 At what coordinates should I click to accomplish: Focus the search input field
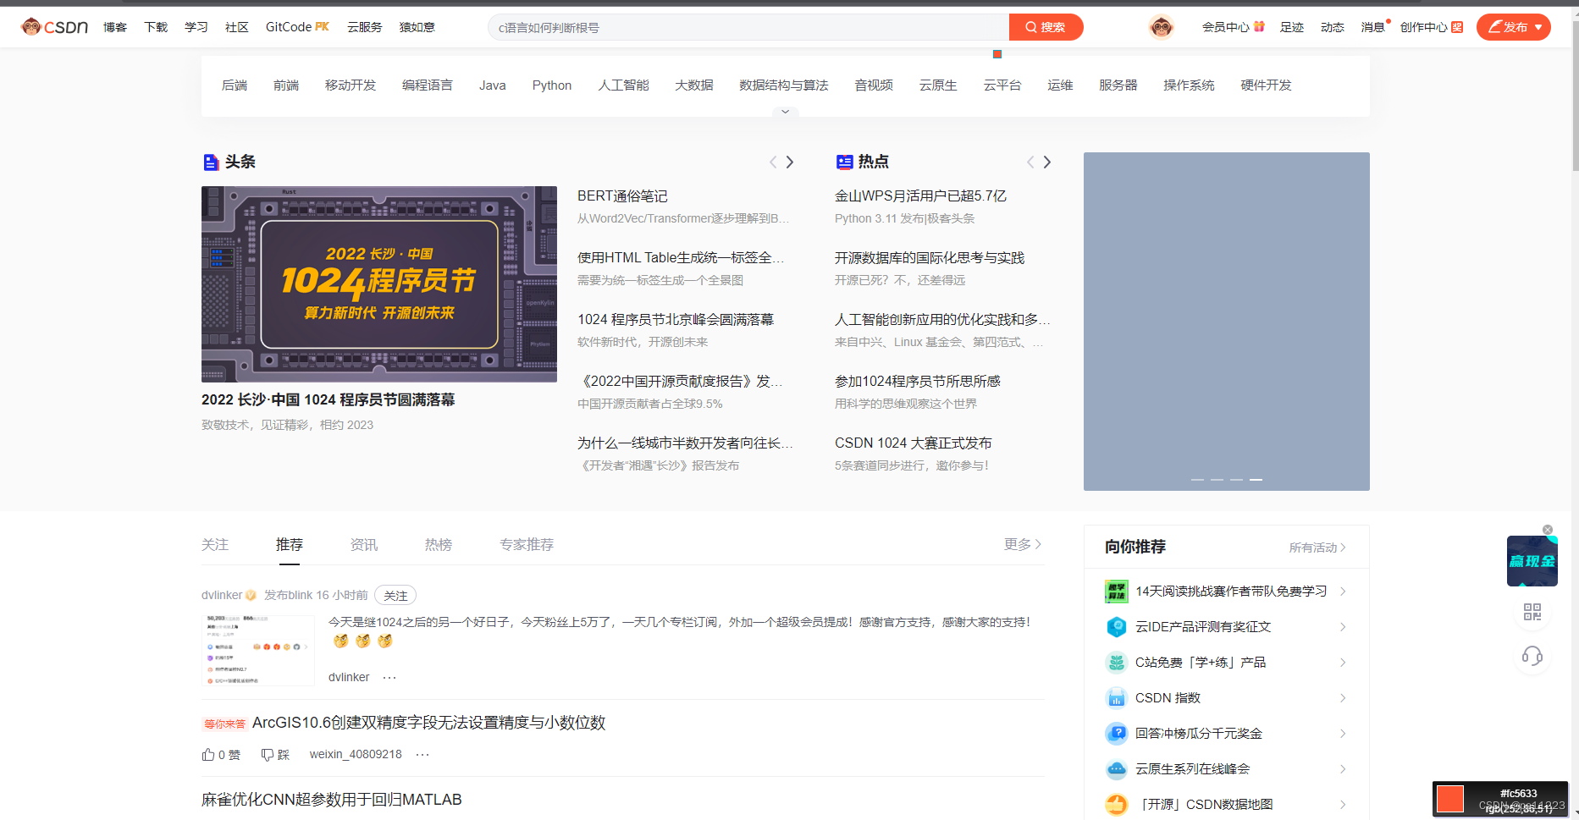748,27
